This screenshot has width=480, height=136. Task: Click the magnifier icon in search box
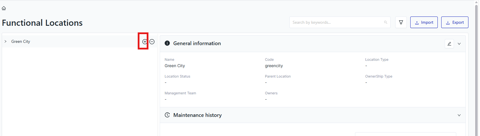pyautogui.click(x=385, y=22)
